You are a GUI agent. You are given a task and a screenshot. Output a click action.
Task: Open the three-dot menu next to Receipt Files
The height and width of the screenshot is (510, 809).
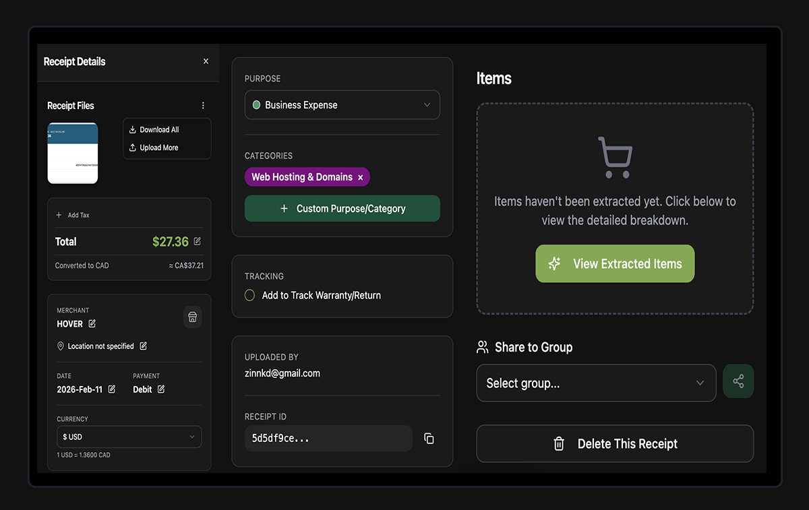tap(203, 105)
